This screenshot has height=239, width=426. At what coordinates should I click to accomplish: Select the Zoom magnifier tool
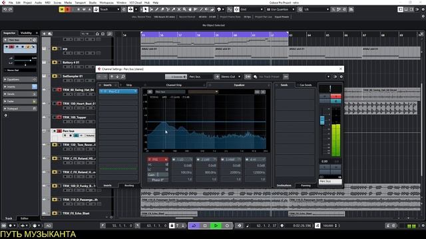(184, 9)
